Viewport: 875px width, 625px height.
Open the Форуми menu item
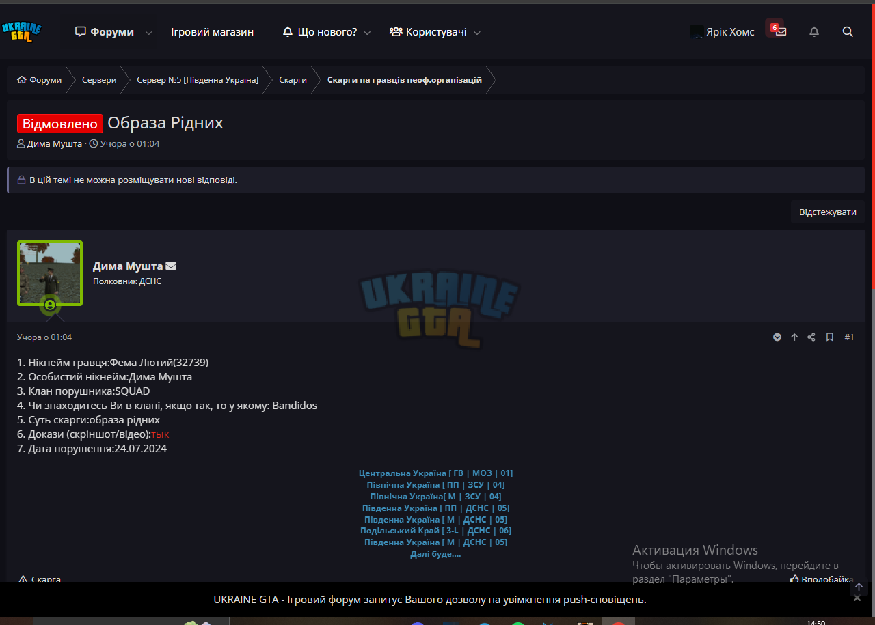point(105,32)
